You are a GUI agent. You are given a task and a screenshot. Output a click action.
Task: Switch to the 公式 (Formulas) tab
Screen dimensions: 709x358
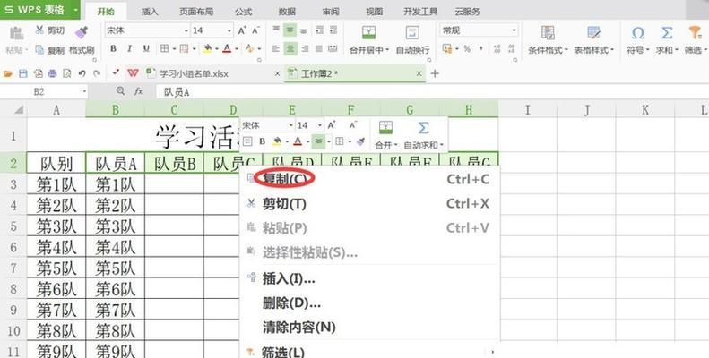[243, 12]
